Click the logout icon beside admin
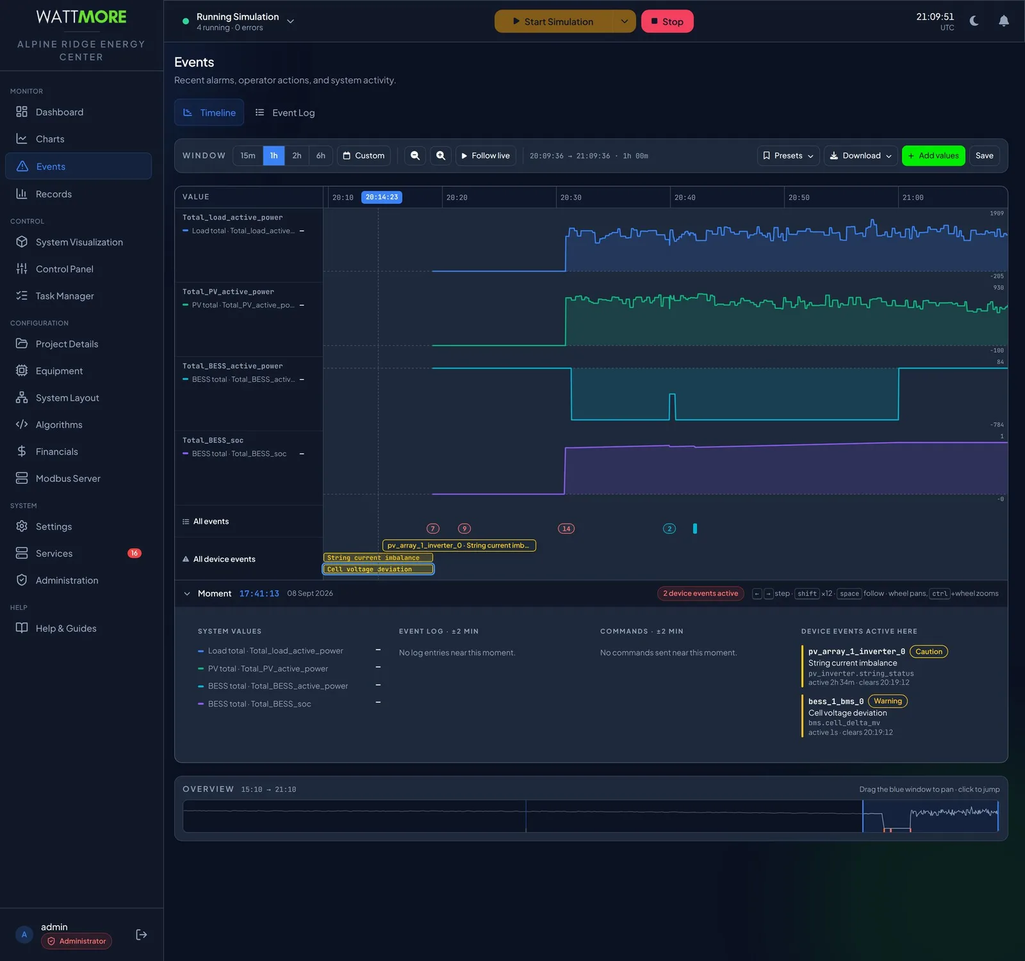 [142, 935]
